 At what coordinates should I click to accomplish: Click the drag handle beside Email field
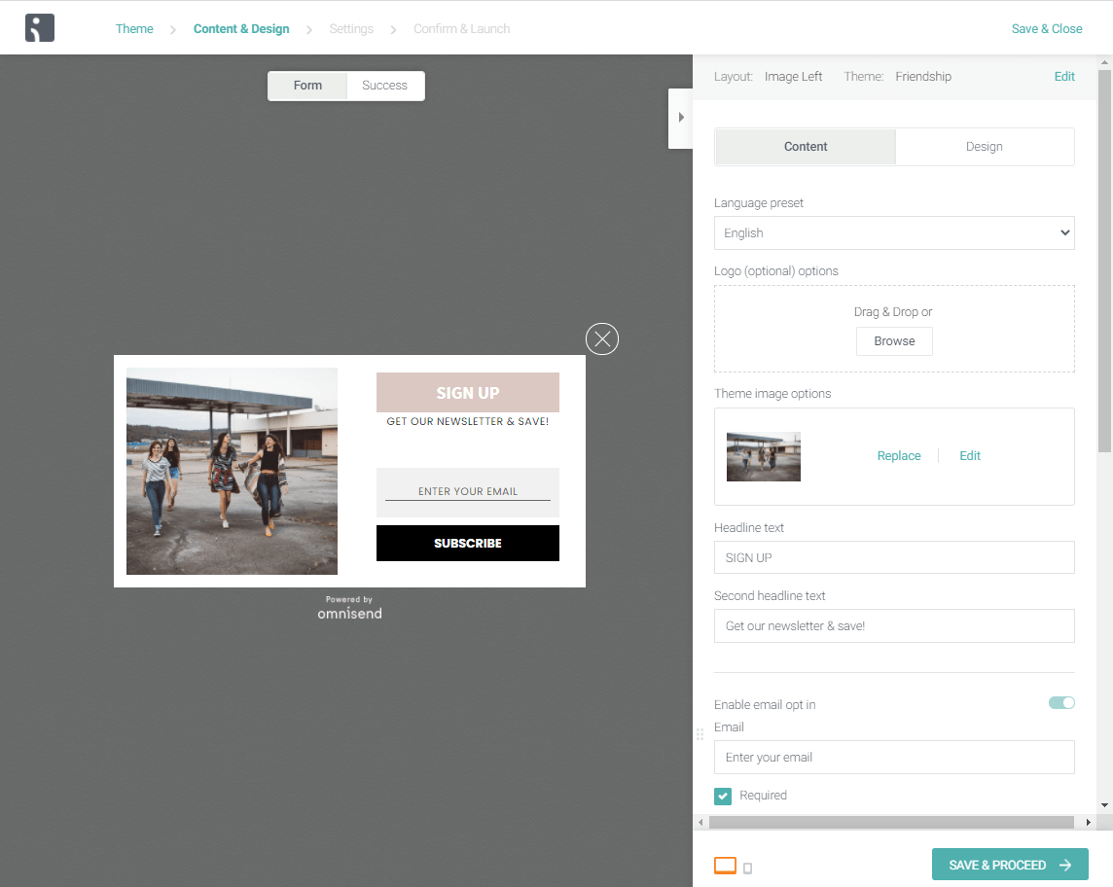[x=700, y=734]
